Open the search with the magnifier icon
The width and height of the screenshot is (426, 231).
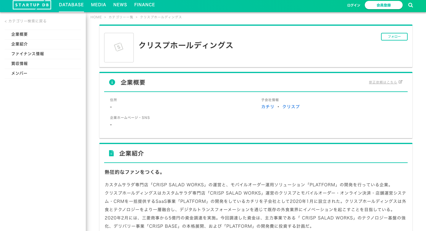point(411,5)
